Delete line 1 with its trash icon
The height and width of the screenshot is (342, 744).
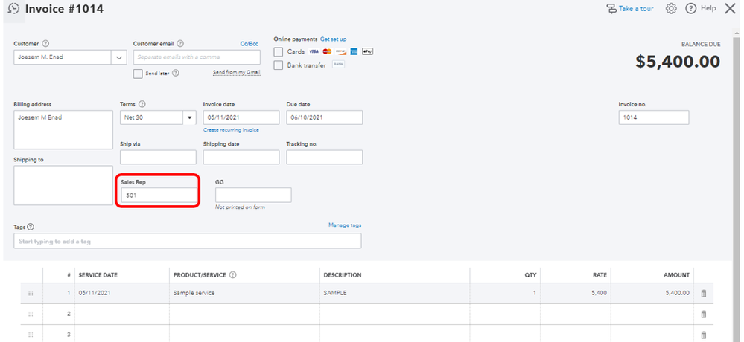tap(703, 293)
